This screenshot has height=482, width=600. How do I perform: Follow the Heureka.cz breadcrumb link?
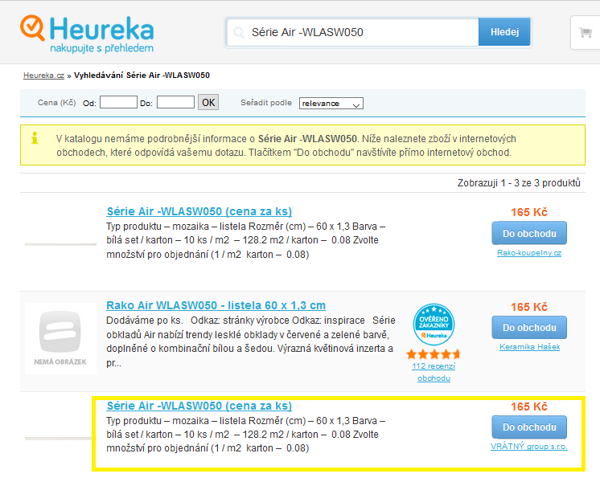[x=43, y=76]
